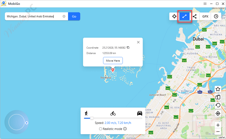Viewport: 226px width, 139px height.
Task: Open the hamburger menu in title bar
Action: coord(205,4)
